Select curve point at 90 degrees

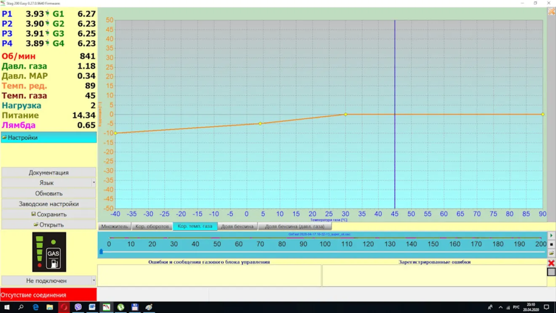(x=543, y=114)
